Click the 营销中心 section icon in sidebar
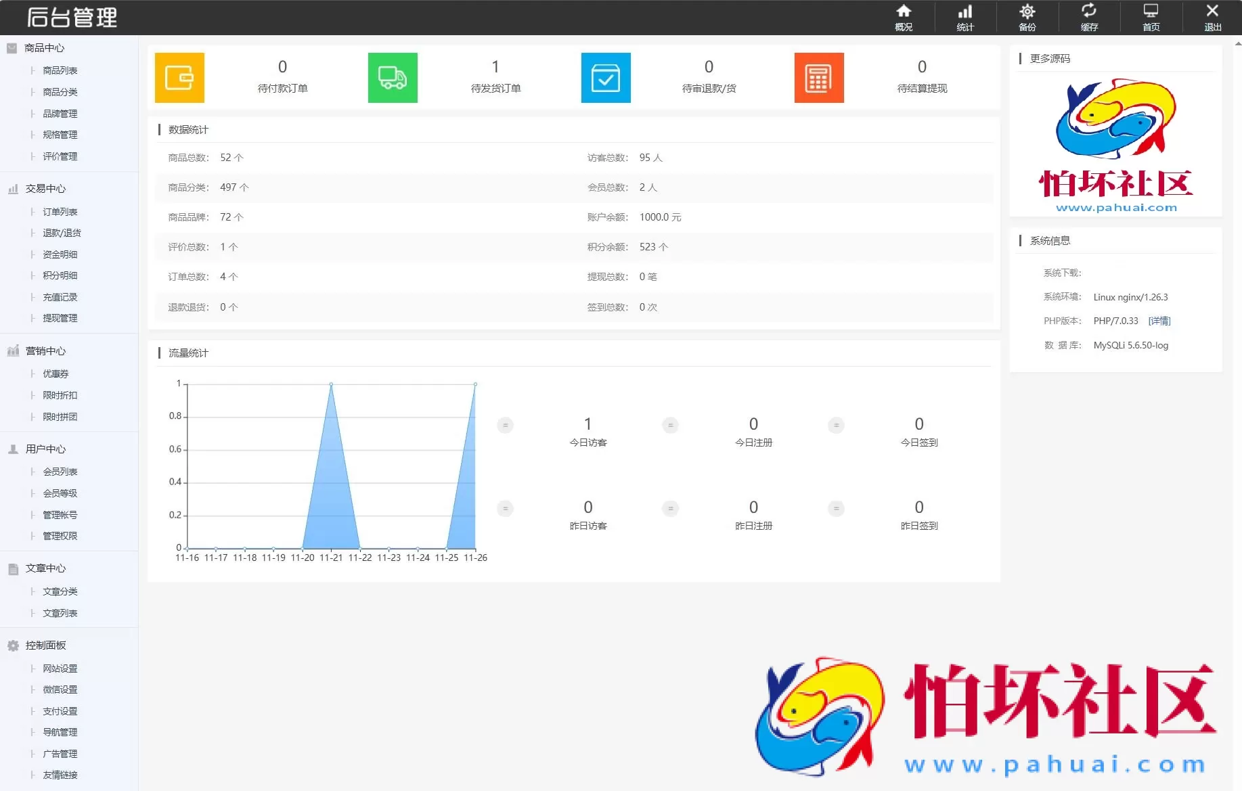Image resolution: width=1242 pixels, height=791 pixels. [12, 351]
